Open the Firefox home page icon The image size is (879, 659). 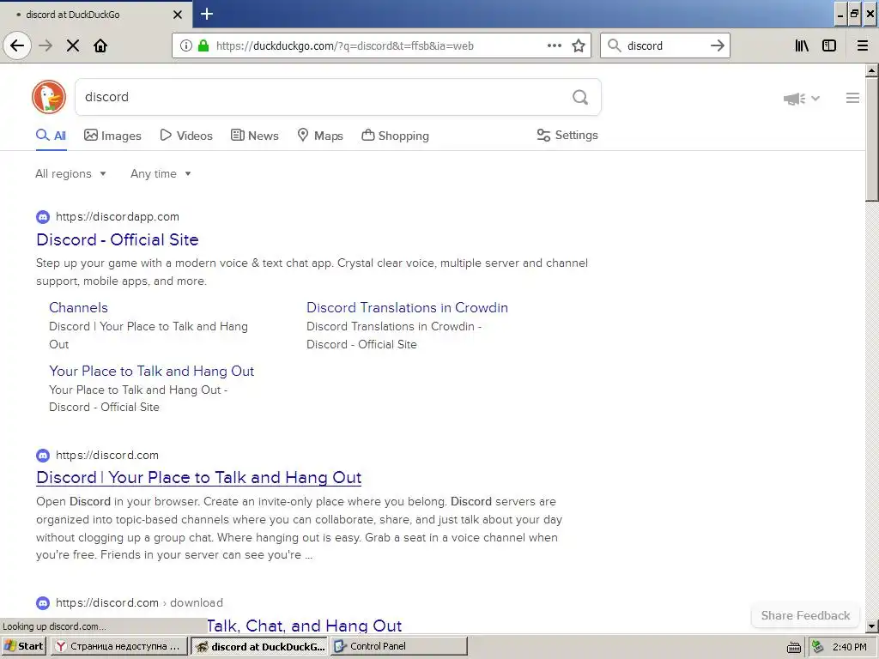tap(100, 46)
